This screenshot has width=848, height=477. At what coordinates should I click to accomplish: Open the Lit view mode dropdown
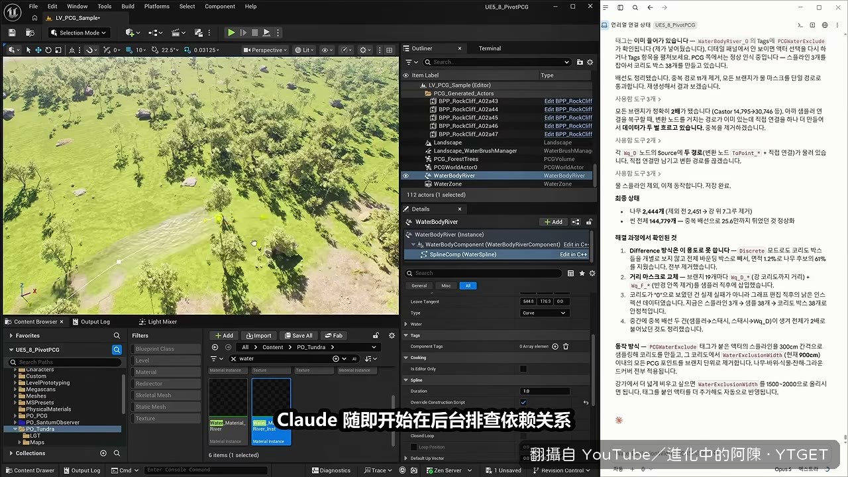(x=305, y=50)
